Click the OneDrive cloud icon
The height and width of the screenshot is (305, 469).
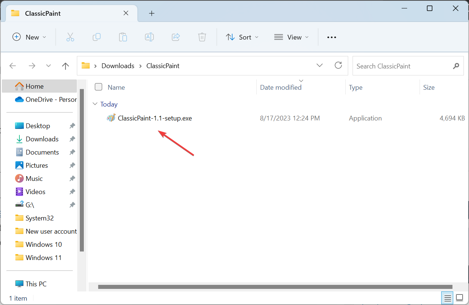(19, 99)
